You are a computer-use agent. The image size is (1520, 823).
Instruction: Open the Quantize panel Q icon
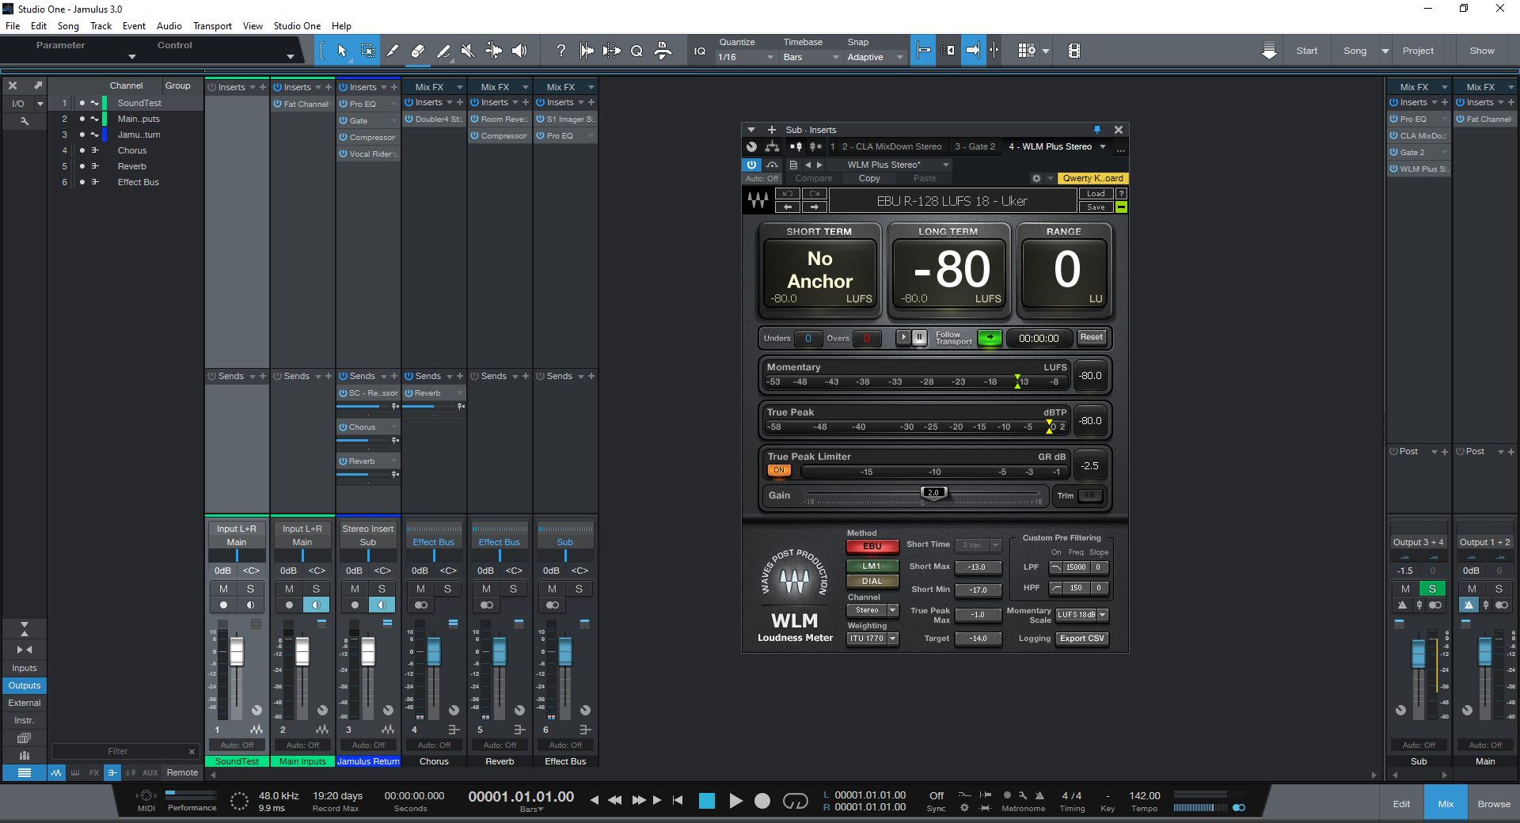pos(636,51)
